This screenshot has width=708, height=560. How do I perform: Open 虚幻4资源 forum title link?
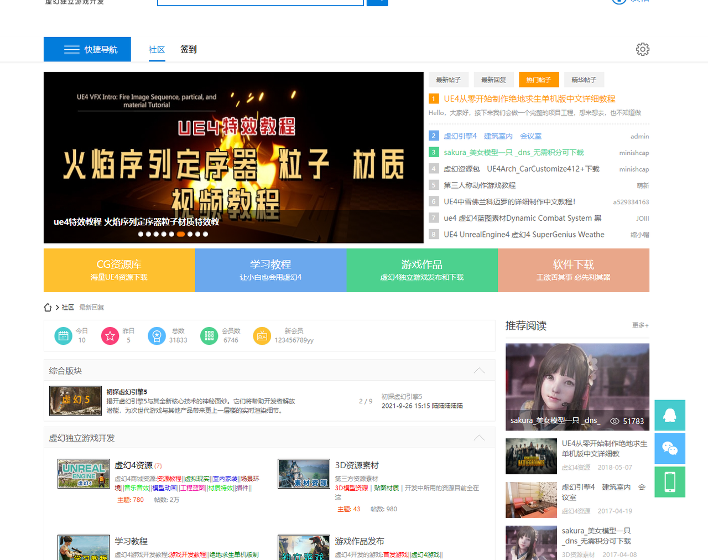click(x=133, y=465)
